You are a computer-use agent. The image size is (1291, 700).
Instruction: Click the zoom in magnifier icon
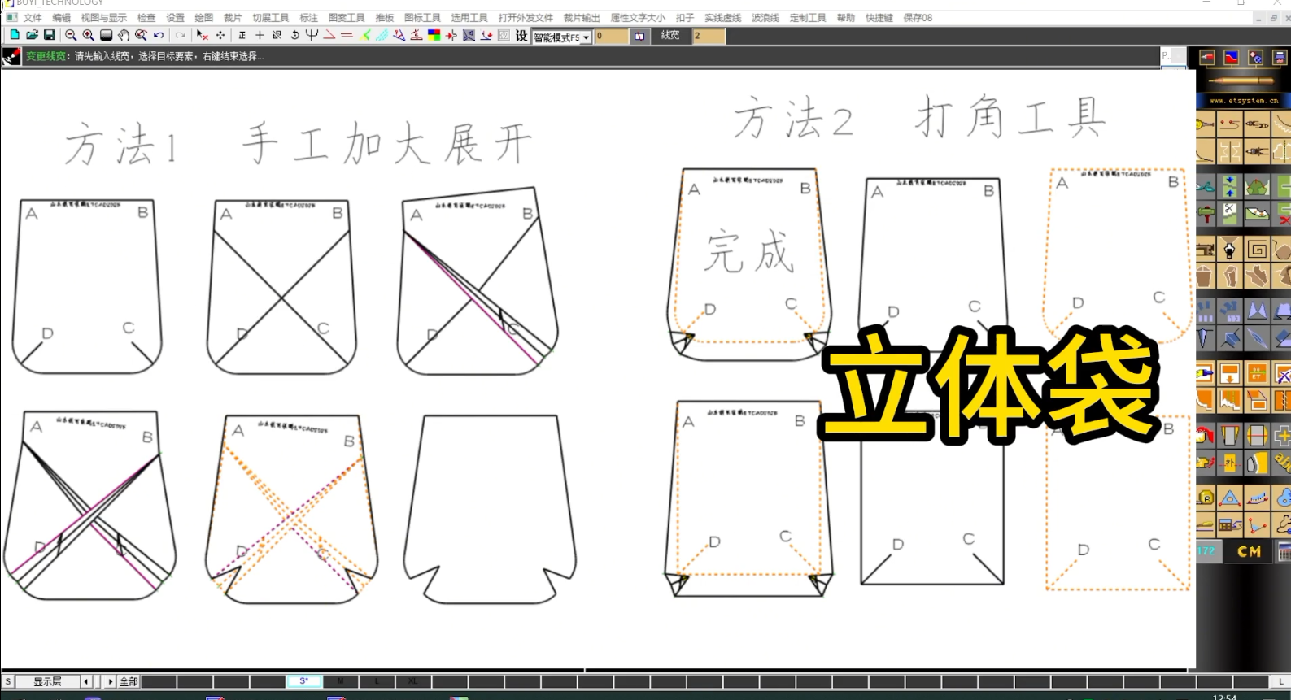point(88,35)
